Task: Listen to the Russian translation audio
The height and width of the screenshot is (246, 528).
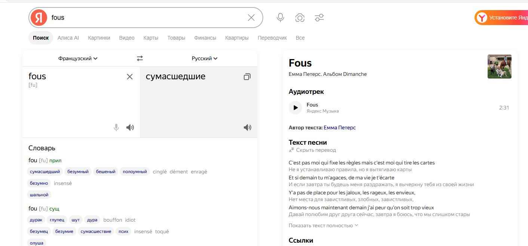Action: 248,127
